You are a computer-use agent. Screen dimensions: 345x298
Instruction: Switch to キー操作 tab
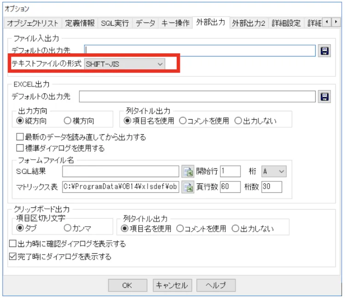pyautogui.click(x=175, y=23)
